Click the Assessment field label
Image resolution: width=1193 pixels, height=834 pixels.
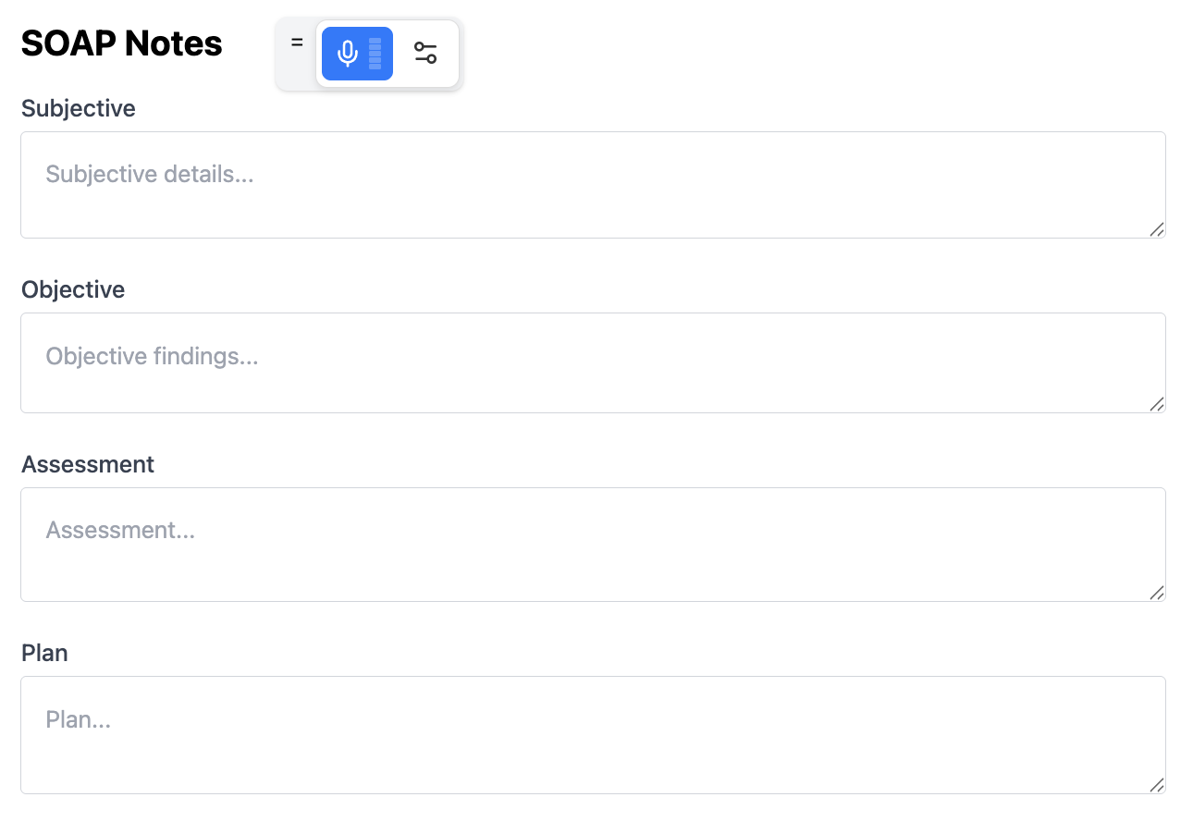click(88, 464)
